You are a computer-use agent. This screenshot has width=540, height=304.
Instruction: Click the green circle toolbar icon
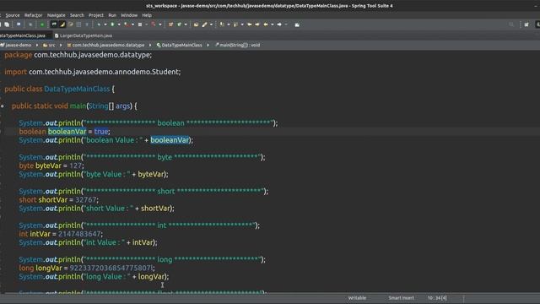(x=42, y=24)
